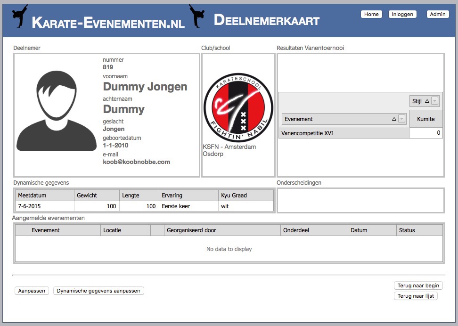Click the left karate kick logo icon
458x326 pixels.
pyautogui.click(x=19, y=18)
